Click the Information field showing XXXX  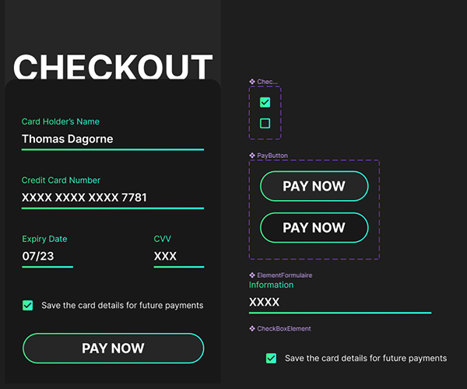339,302
